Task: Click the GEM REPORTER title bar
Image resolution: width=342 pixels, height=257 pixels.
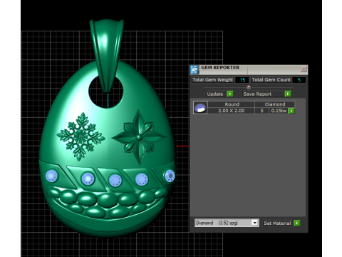Action: pyautogui.click(x=249, y=69)
